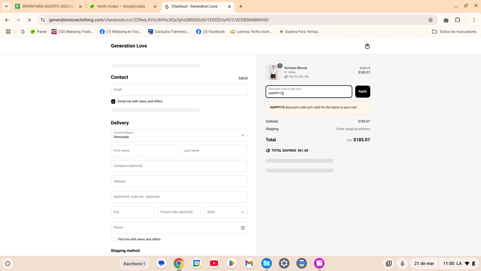Click the Apartment, suite field

point(179,197)
